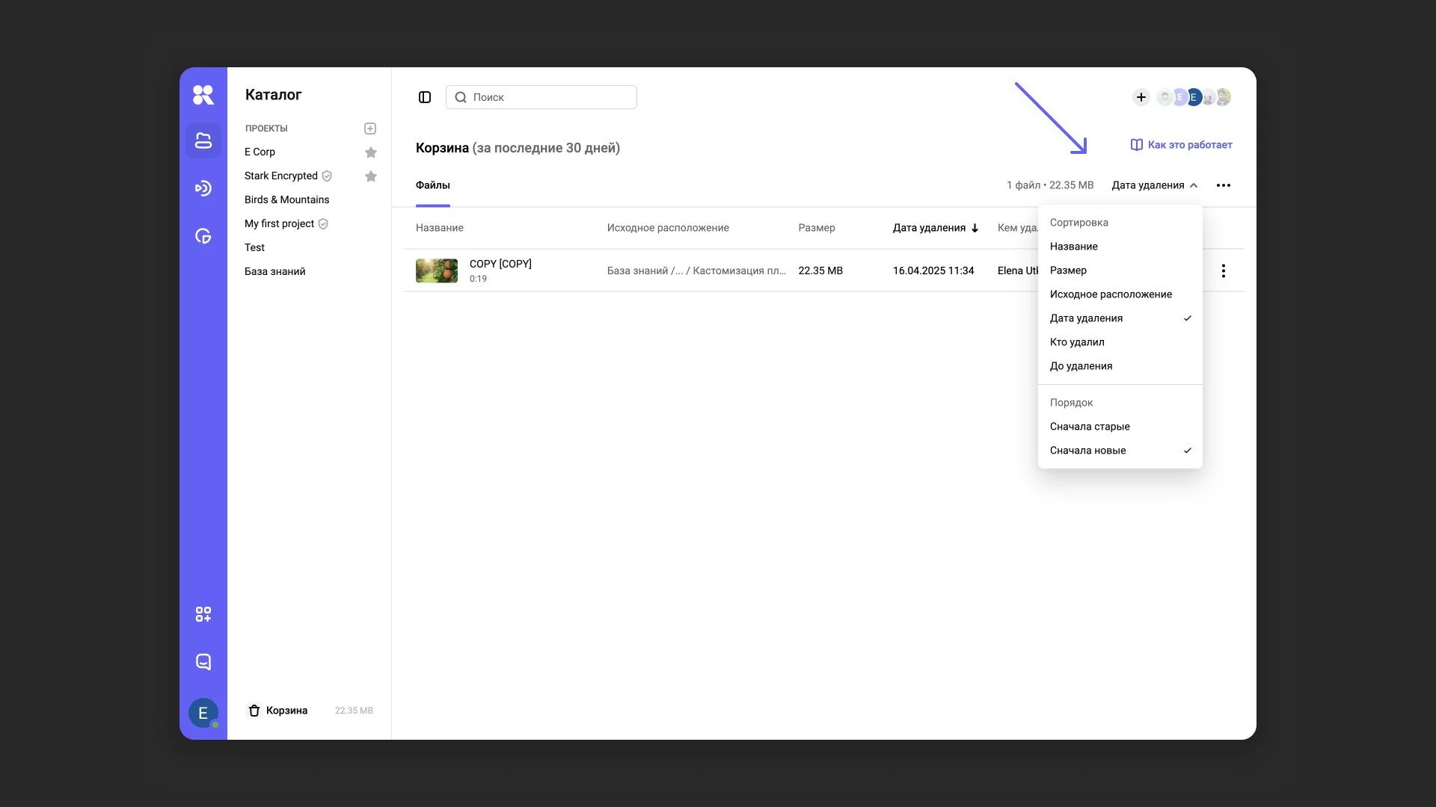Viewport: 1436px width, 807px height.
Task: Toggle favorite star for Stark Encrypted
Action: 370,176
